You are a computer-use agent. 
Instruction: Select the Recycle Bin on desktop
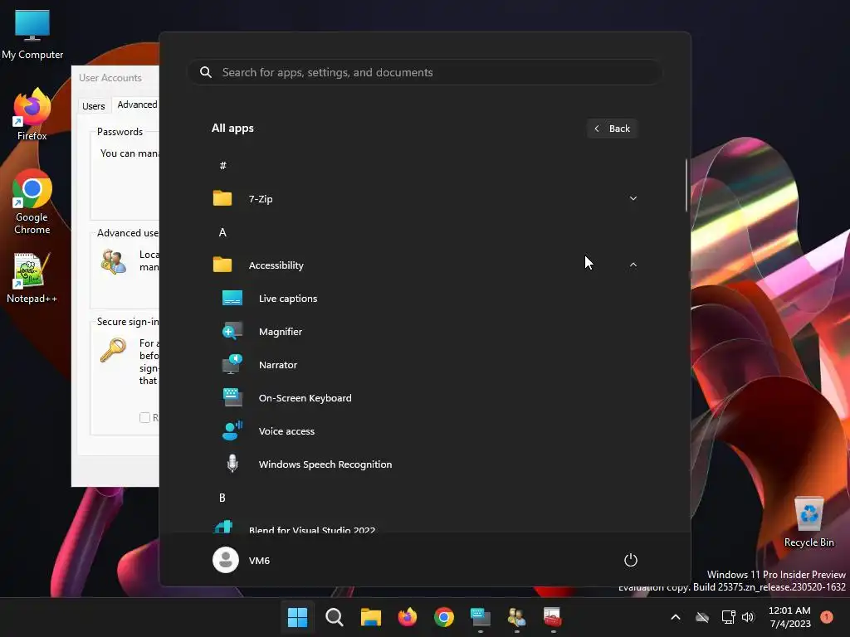(x=808, y=523)
